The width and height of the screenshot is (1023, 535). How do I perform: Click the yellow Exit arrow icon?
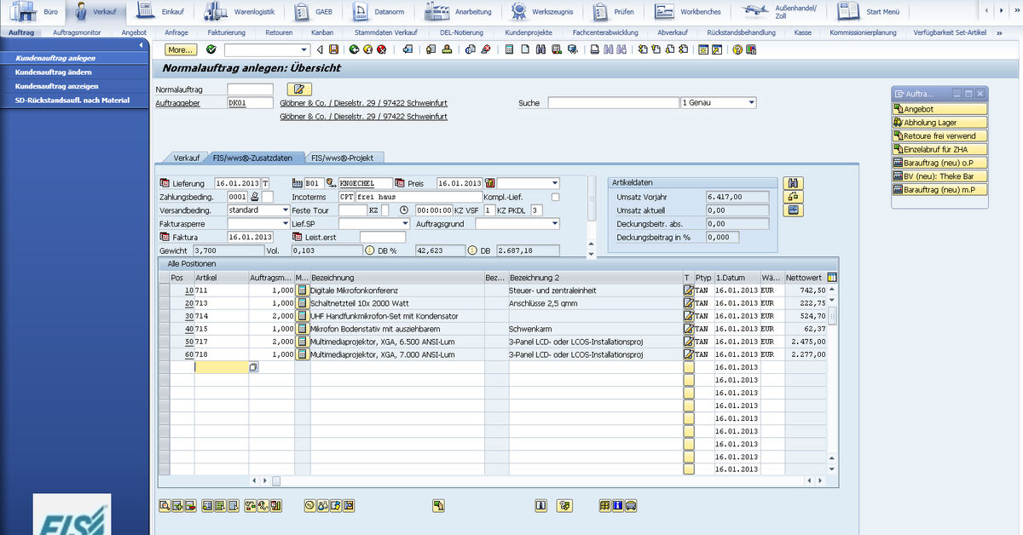click(367, 49)
